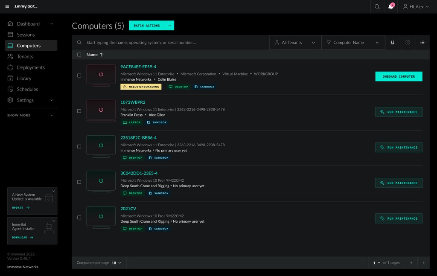Click the Onboard Computer button

click(398, 76)
